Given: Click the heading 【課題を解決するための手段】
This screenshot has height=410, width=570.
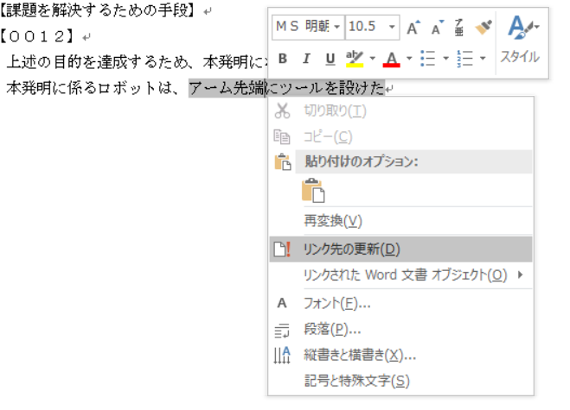Looking at the screenshot, I should [x=98, y=11].
